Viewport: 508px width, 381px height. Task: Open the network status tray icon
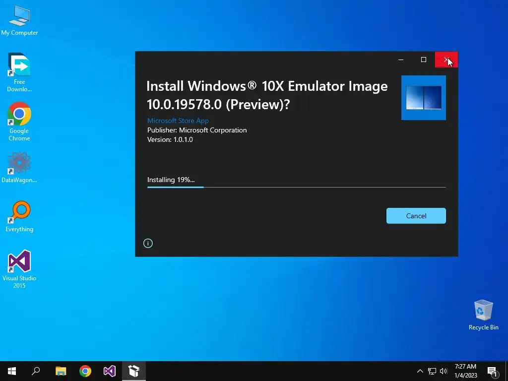(432, 371)
